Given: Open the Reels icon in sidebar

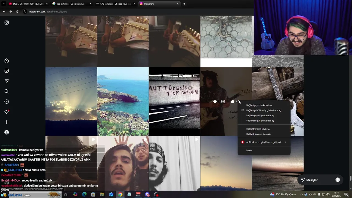Looking at the screenshot, I should click(x=7, y=71).
